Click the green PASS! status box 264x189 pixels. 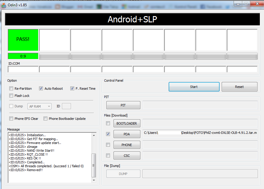(x=23, y=40)
